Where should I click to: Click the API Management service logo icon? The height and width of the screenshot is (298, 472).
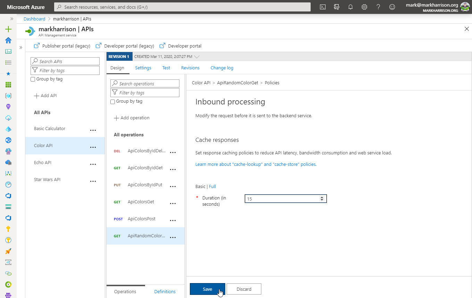[x=30, y=31]
